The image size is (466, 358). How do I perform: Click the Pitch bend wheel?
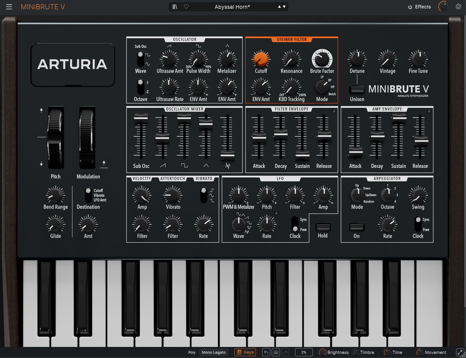pos(56,137)
